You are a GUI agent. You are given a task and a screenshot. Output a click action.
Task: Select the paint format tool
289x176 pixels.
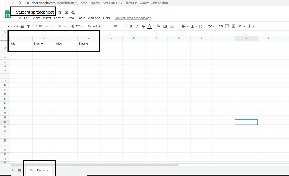pyautogui.click(x=29, y=26)
